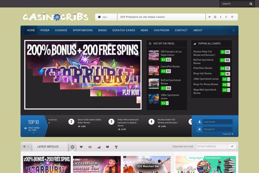Open Bingo Hall Review in charts list

(x=202, y=74)
